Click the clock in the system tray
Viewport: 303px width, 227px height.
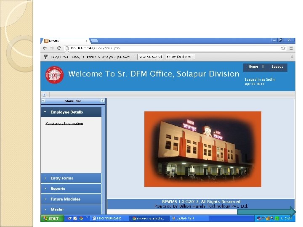[x=287, y=218]
